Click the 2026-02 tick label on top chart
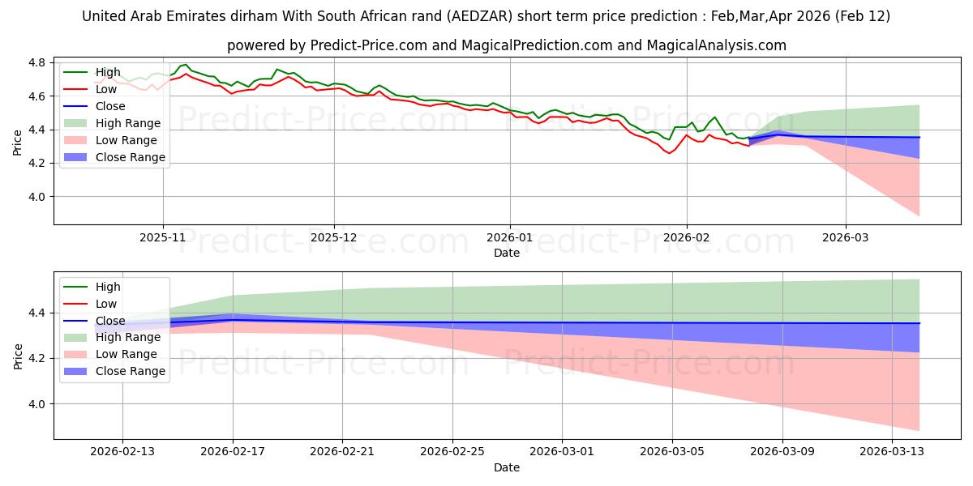Image resolution: width=973 pixels, height=486 pixels. click(x=687, y=238)
